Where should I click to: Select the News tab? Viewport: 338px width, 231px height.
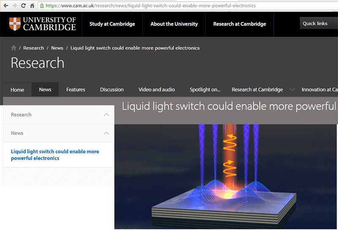pos(45,90)
